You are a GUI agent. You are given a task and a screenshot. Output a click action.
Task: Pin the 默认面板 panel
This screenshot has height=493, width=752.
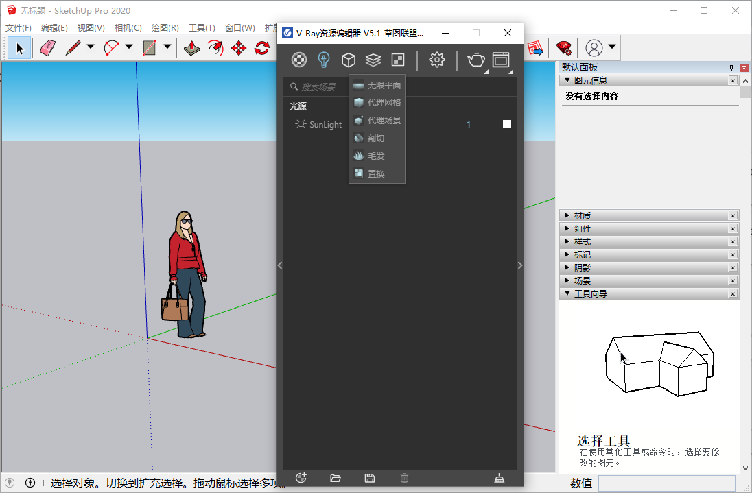(733, 67)
